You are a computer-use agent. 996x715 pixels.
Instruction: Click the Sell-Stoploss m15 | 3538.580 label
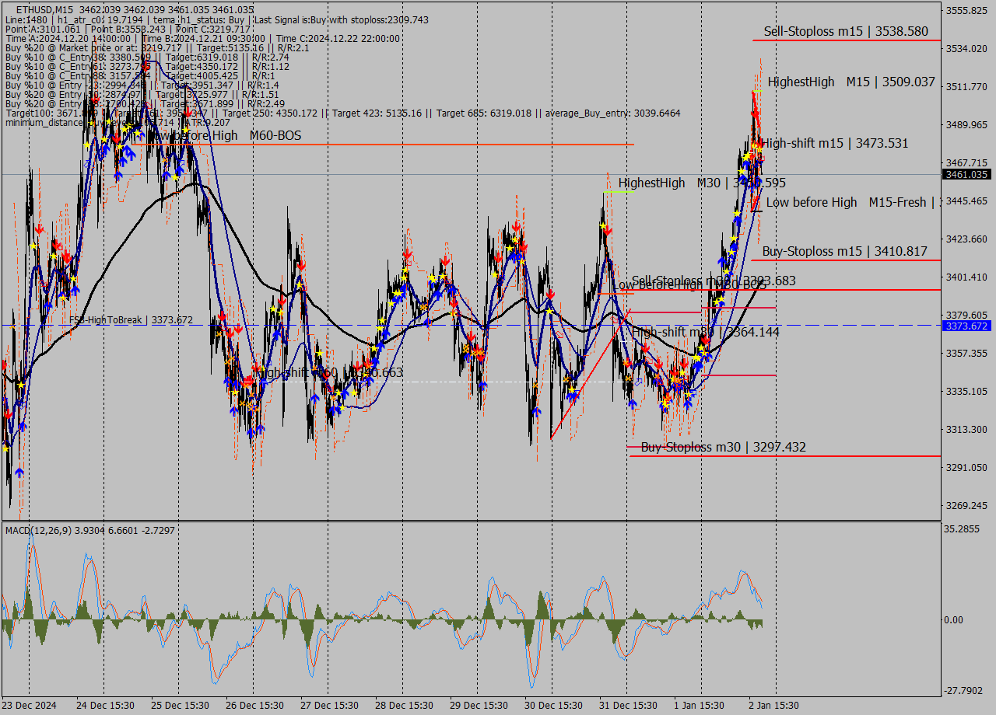[x=846, y=31]
